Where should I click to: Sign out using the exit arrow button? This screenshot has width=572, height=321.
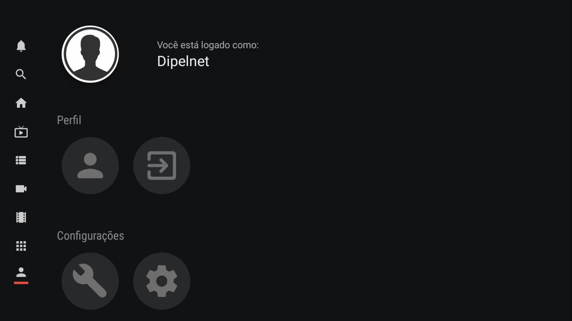[162, 165]
